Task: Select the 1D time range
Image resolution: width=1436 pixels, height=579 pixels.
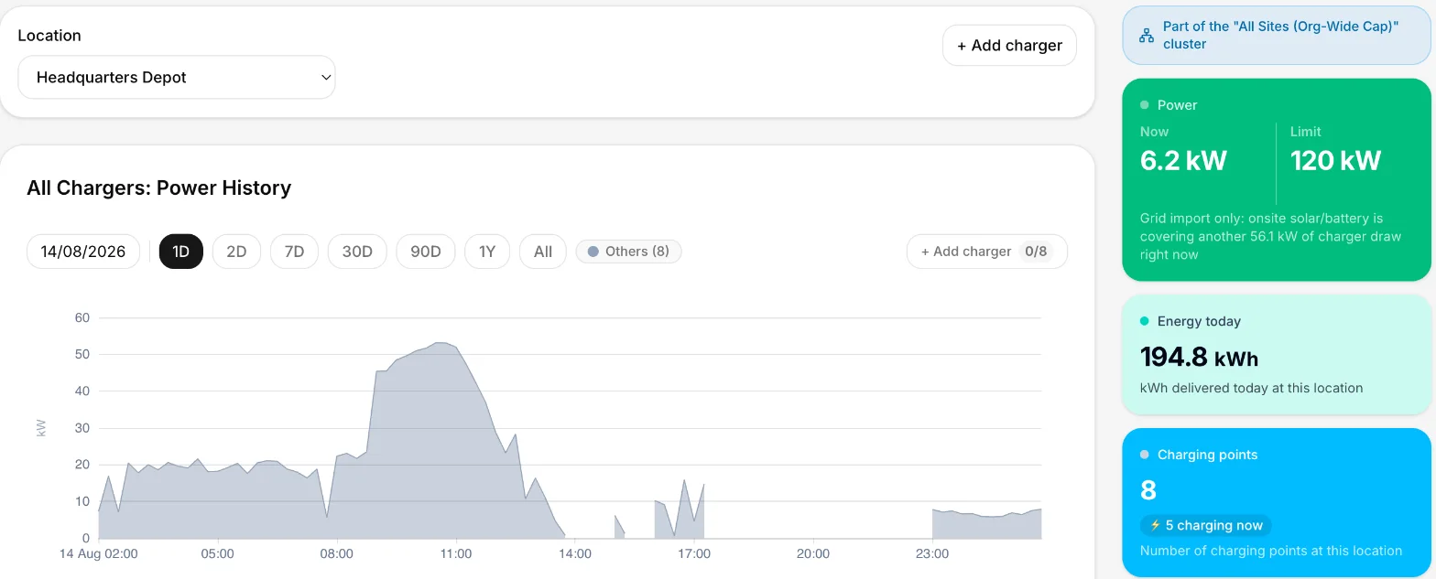Action: [x=181, y=252]
